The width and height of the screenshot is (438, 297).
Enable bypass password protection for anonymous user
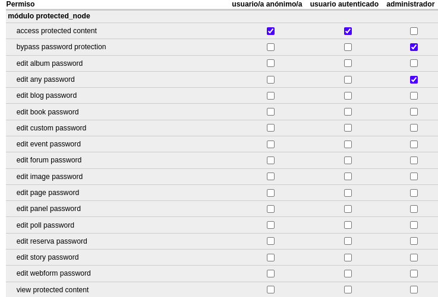coord(270,47)
